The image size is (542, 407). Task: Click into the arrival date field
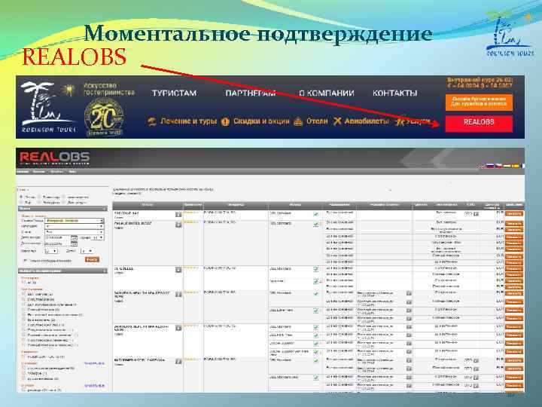(58, 238)
